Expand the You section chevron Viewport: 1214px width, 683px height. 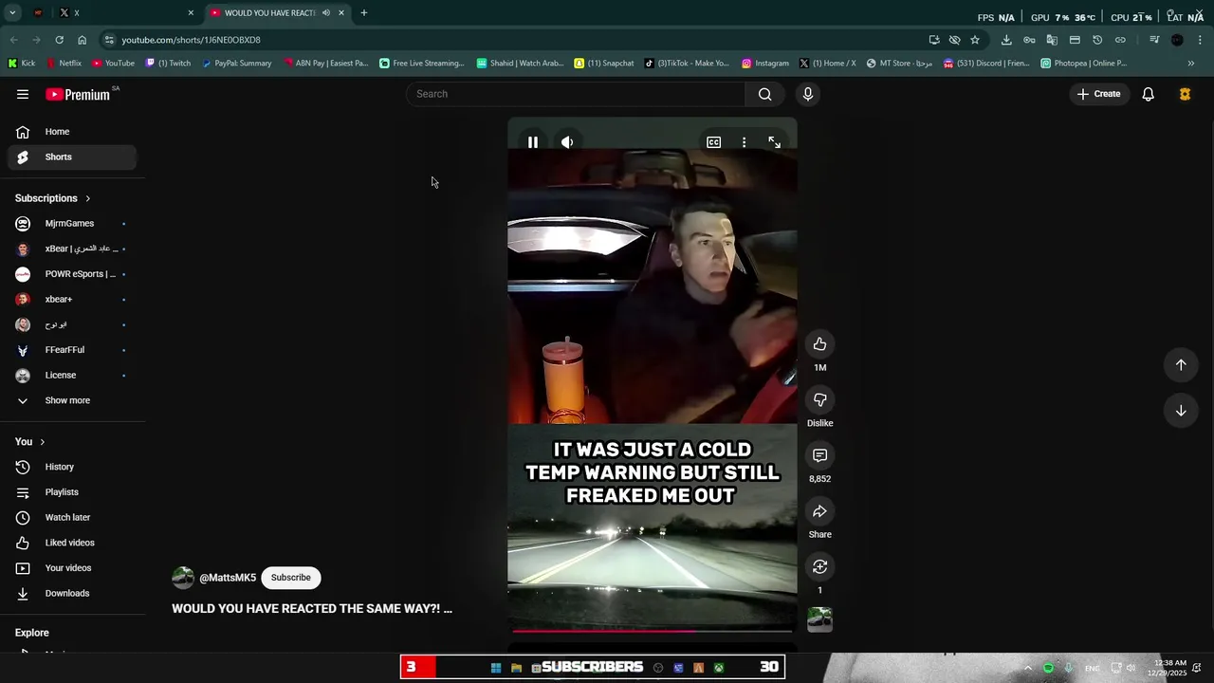[x=42, y=442]
